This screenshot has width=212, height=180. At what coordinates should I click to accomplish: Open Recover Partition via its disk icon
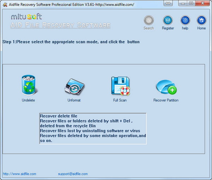[x=166, y=87]
